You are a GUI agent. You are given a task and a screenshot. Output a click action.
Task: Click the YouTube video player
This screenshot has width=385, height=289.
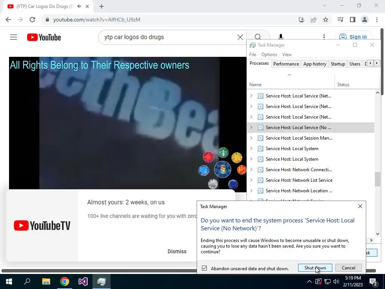128,124
